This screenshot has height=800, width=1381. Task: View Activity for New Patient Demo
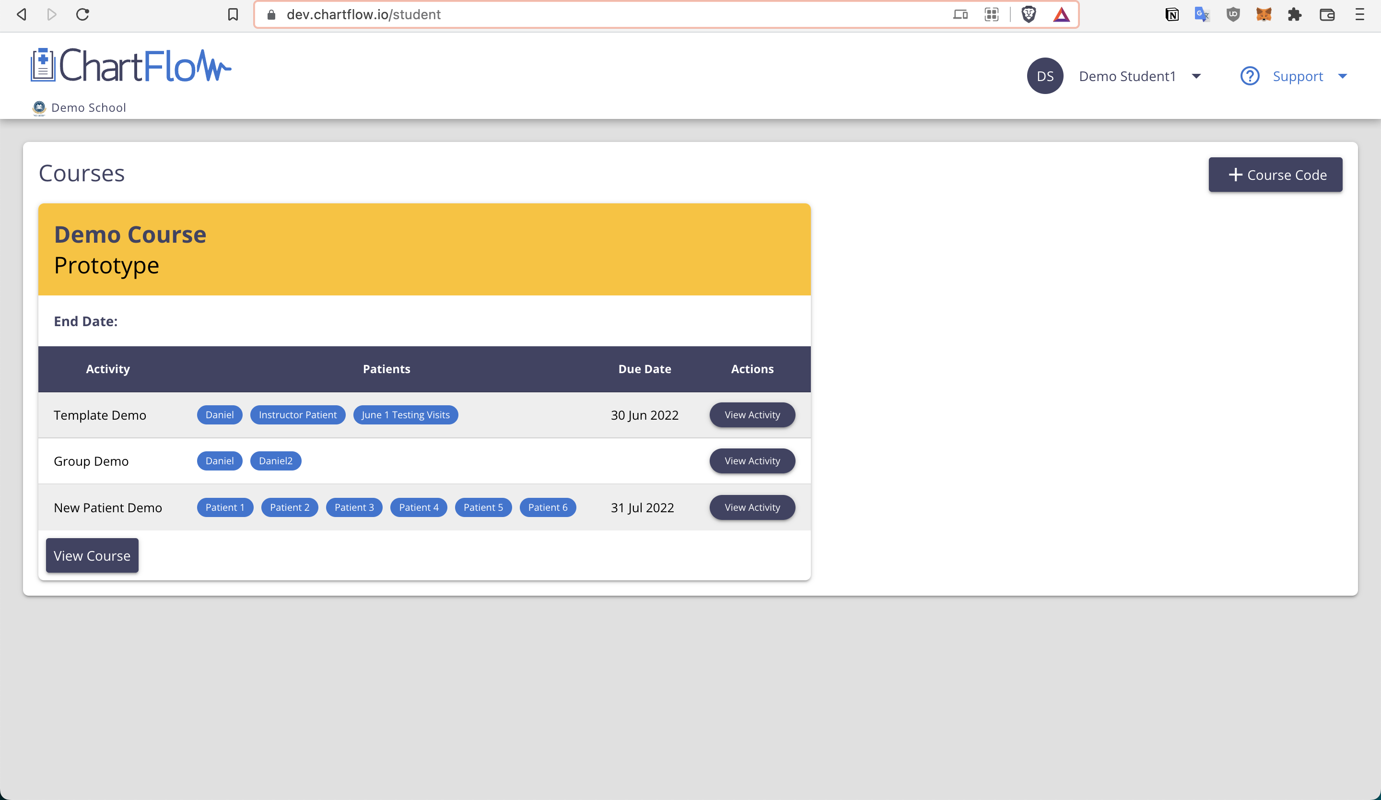[752, 507]
